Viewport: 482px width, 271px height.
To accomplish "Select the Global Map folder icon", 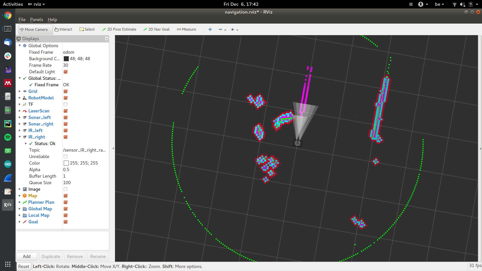I will [25, 209].
